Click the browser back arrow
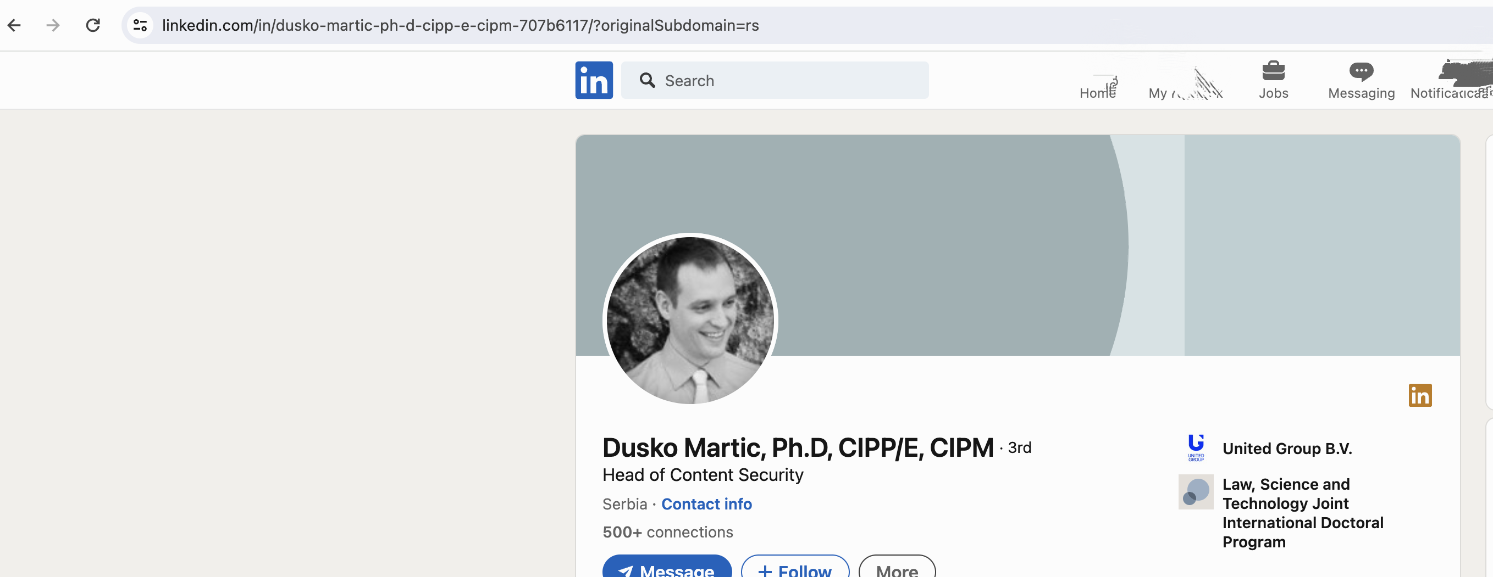The height and width of the screenshot is (577, 1493). [x=14, y=25]
